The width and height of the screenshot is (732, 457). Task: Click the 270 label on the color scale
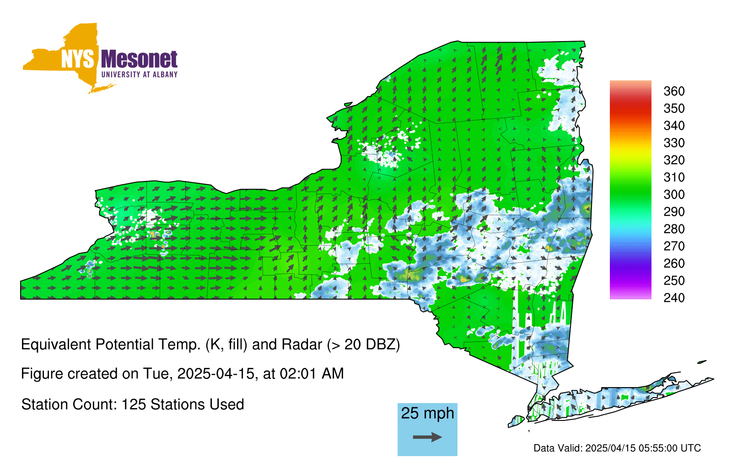pos(674,246)
